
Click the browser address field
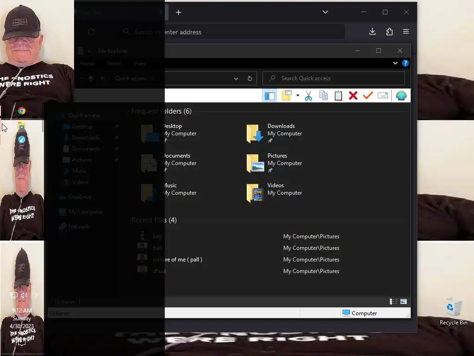click(x=233, y=32)
